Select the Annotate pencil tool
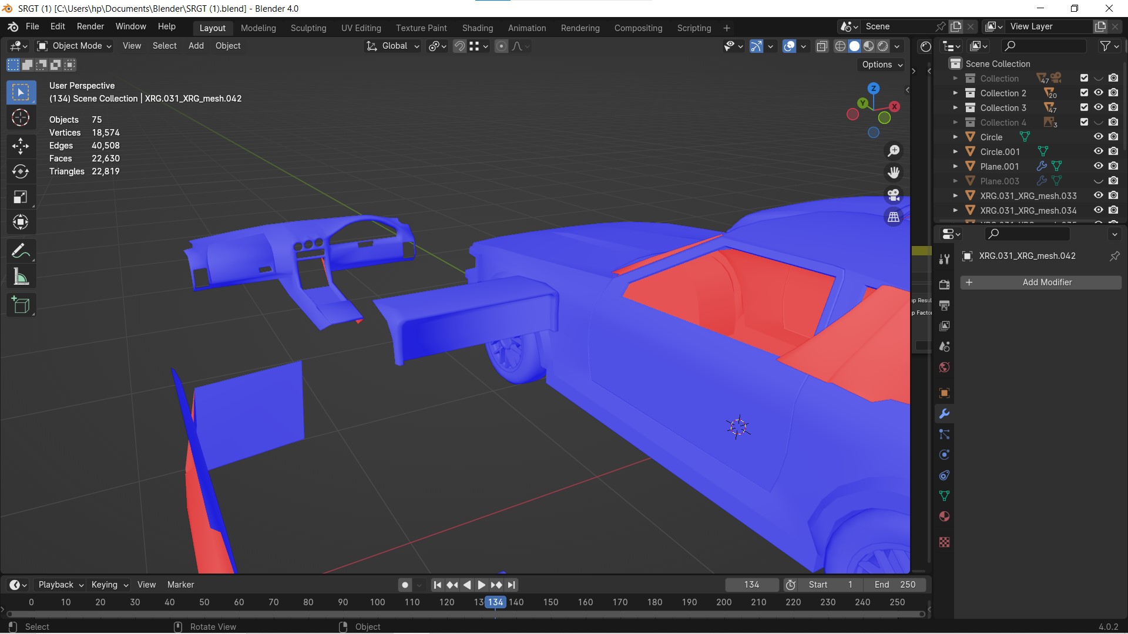 tap(21, 251)
